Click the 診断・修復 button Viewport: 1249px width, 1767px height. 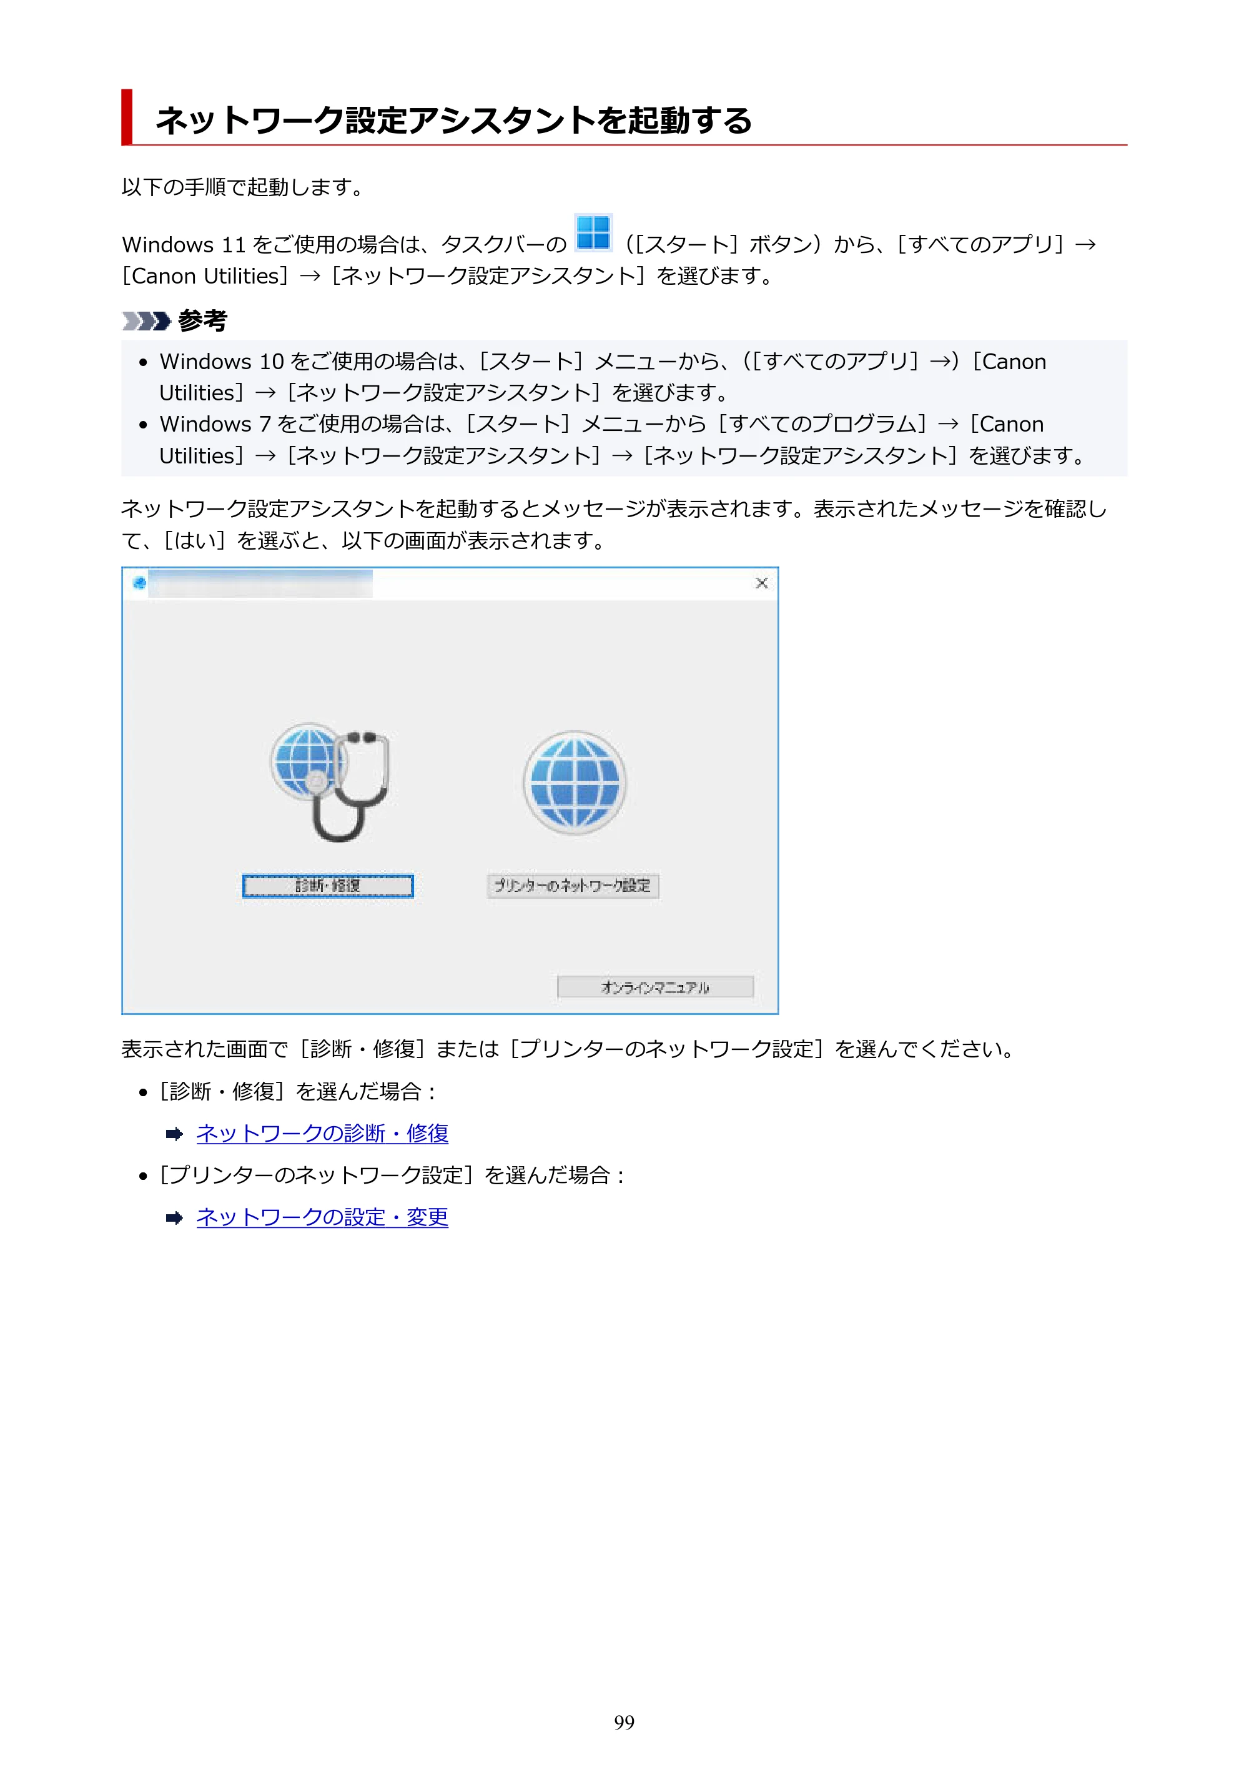tap(328, 886)
